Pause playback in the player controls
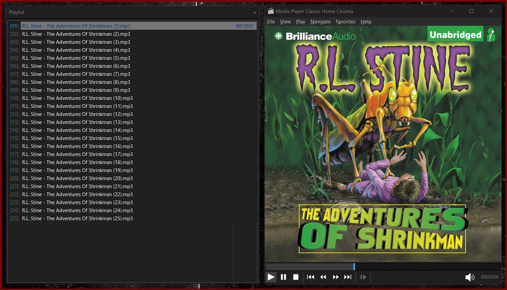The image size is (507, 290). (x=283, y=277)
